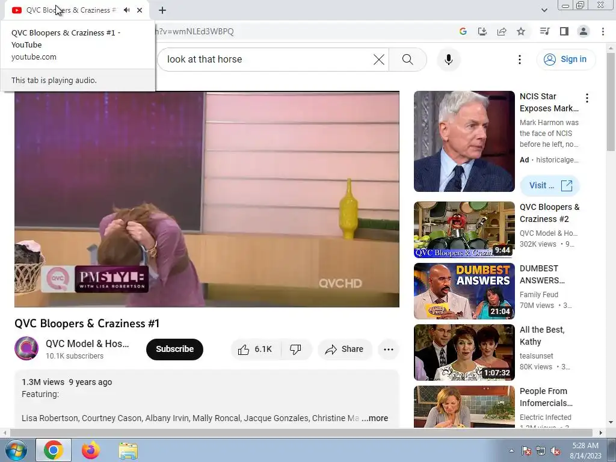Close the QVC Bloopers tab
Image resolution: width=616 pixels, height=462 pixels.
(140, 10)
